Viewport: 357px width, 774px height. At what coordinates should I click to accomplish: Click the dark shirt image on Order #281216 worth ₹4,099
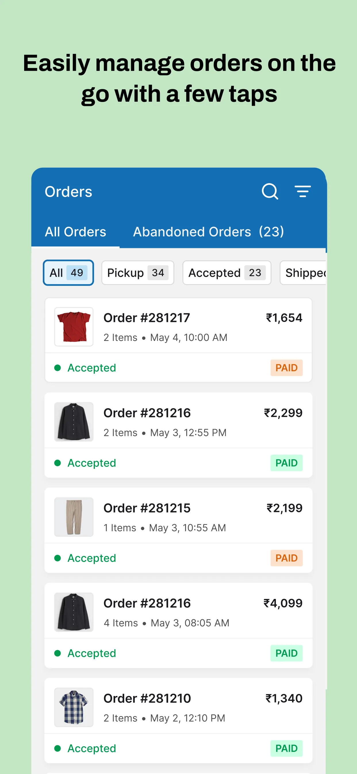click(74, 612)
